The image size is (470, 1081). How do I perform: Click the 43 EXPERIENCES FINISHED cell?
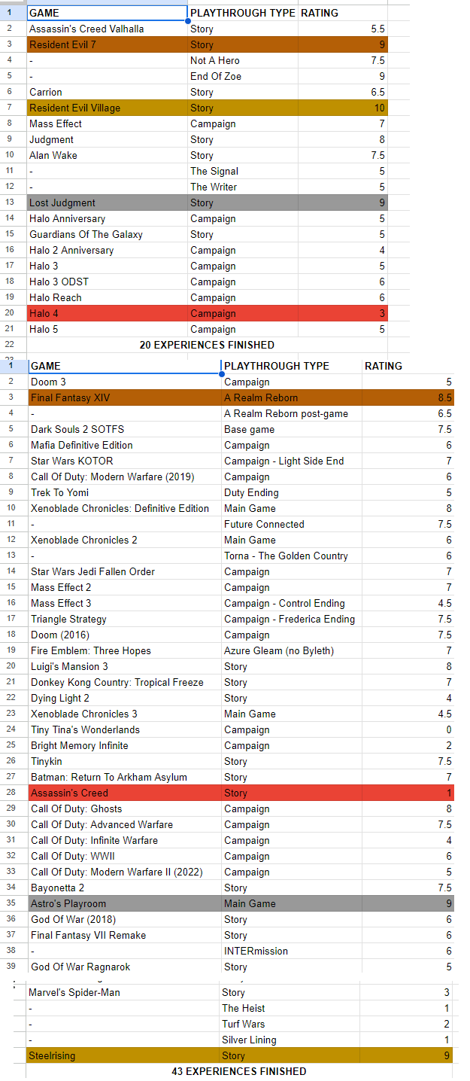click(x=239, y=1071)
